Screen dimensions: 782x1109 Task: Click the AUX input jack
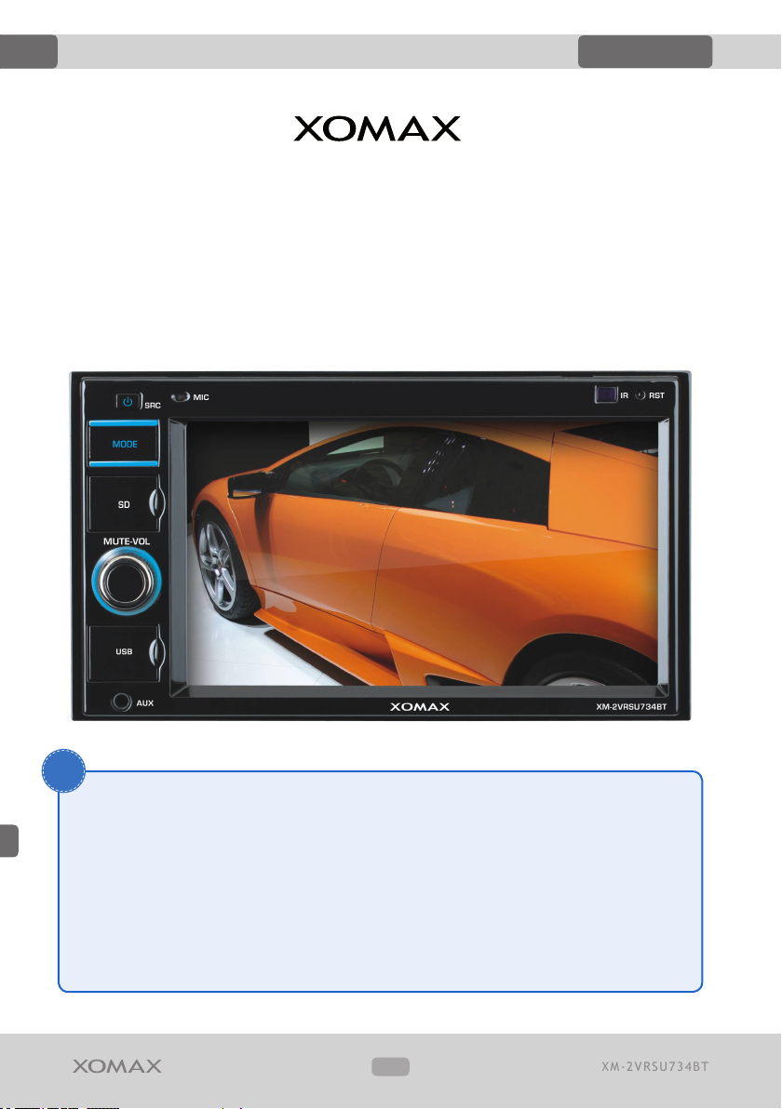[122, 701]
